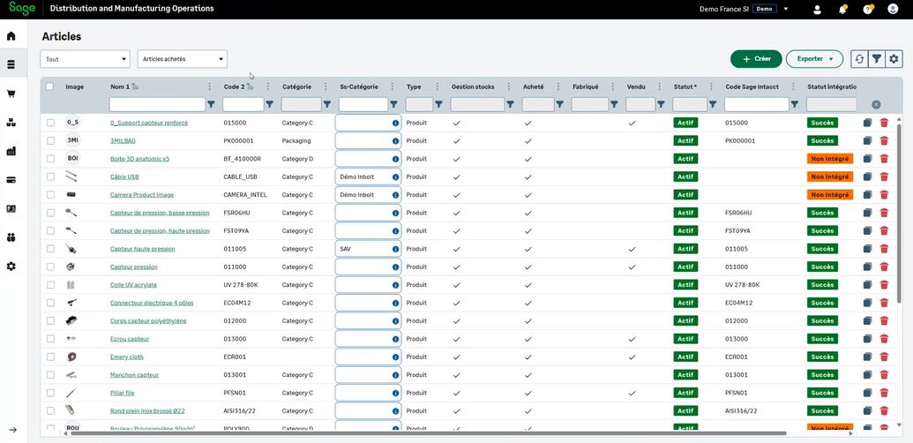Screen dimensions: 913x443
Task: Open the Exporter dropdown button
Action: pos(814,59)
